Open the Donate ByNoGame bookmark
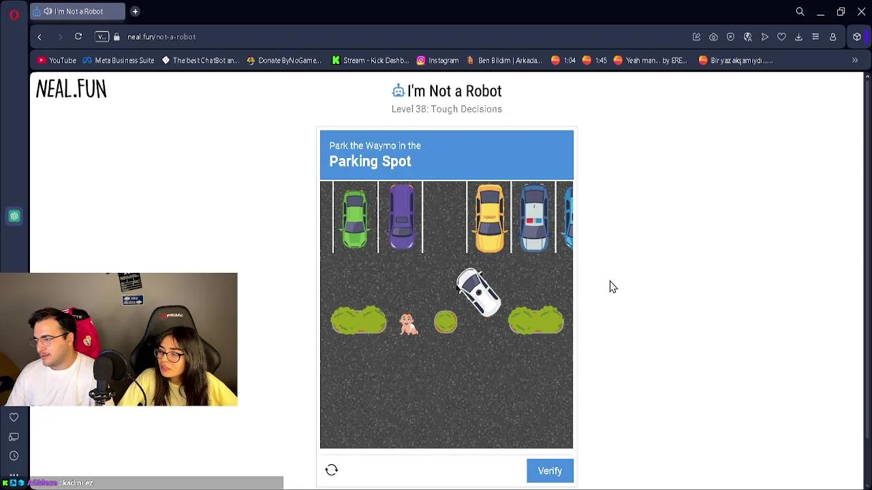 tap(284, 61)
